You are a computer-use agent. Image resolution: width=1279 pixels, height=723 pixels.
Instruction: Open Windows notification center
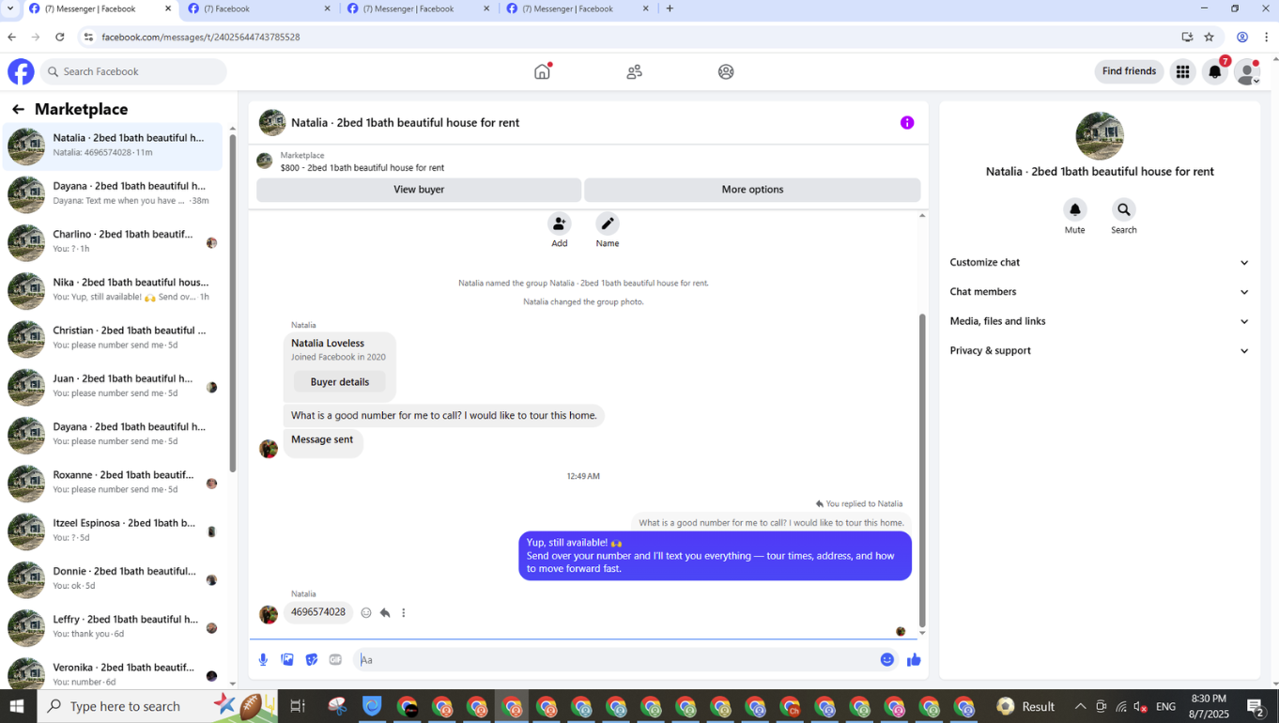[x=1256, y=706]
